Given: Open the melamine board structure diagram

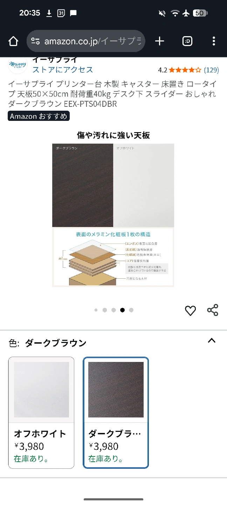Looking at the screenshot, I should click(113, 257).
